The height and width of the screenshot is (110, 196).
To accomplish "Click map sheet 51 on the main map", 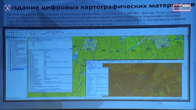I will pos(179,43).
